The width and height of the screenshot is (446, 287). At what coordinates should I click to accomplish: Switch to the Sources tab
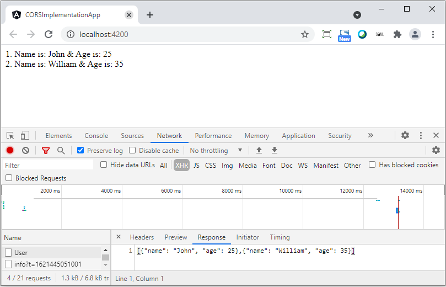click(x=132, y=136)
